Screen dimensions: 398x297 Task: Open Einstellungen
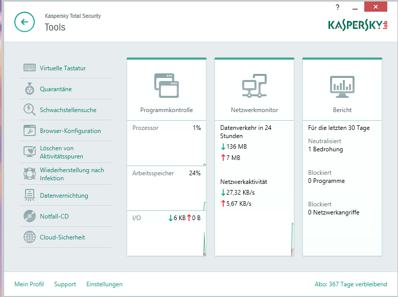(104, 284)
